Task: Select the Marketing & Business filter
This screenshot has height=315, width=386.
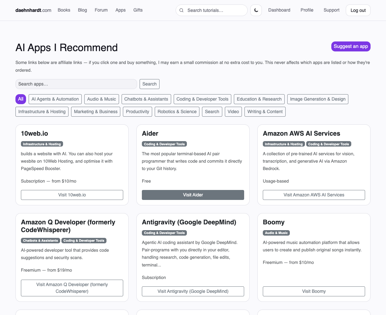Action: click(96, 112)
